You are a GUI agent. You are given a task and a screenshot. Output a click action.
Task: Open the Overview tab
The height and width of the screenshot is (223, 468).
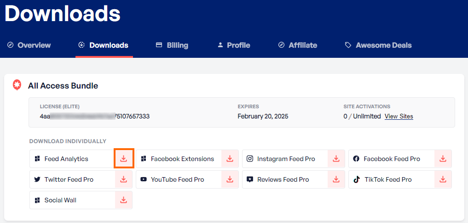pyautogui.click(x=29, y=45)
